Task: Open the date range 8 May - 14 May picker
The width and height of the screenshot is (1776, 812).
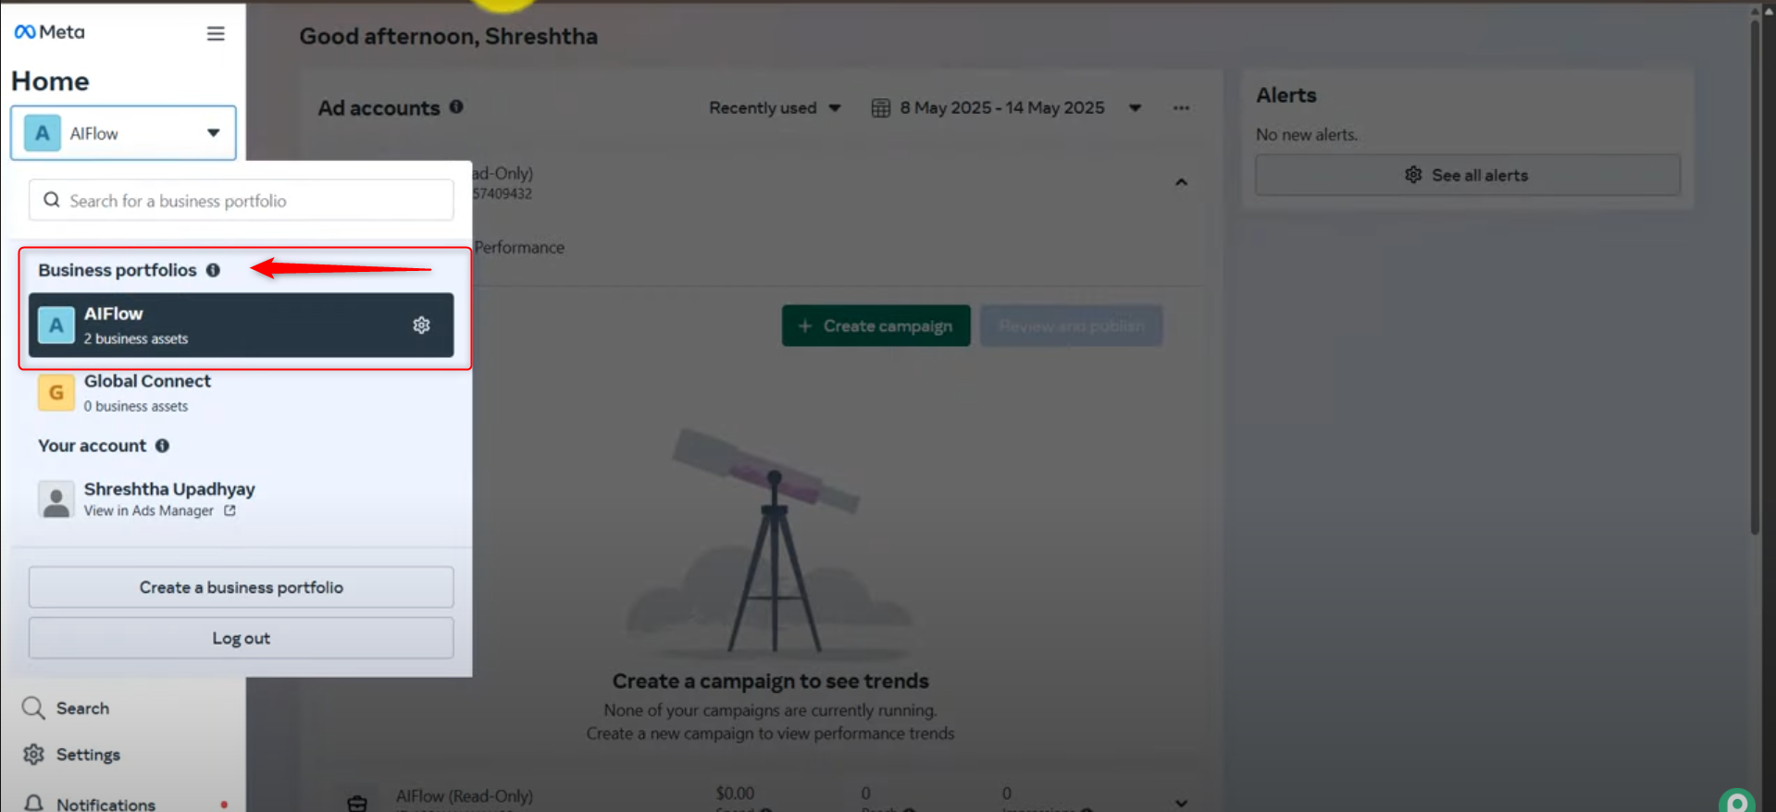Action: click(x=1007, y=108)
